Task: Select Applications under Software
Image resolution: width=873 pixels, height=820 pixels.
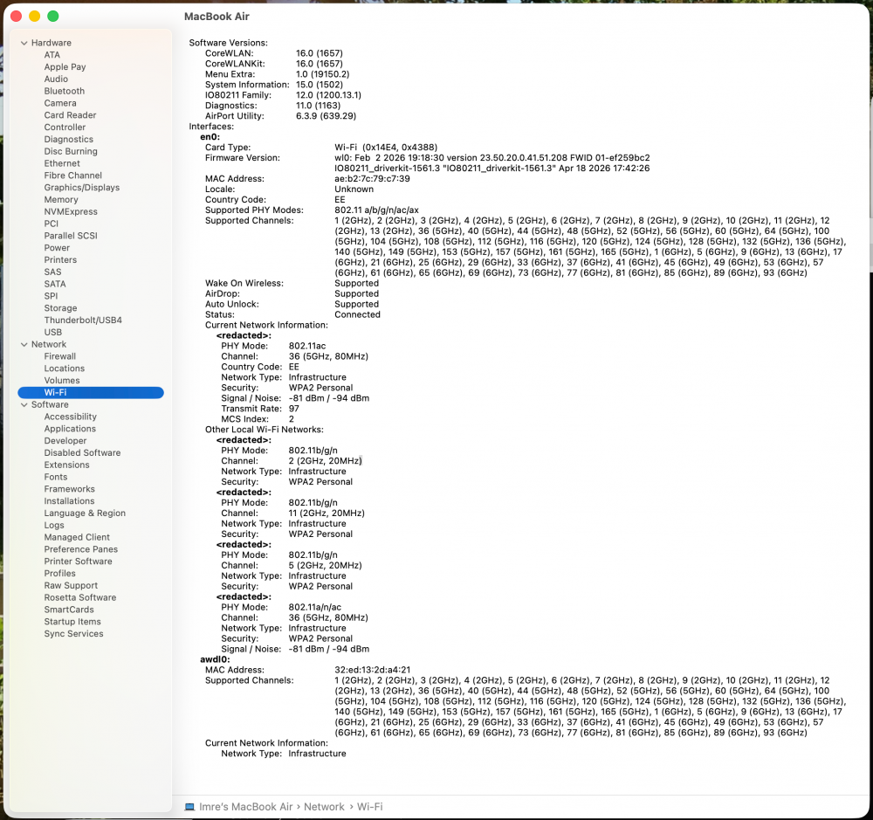Action: (x=70, y=429)
